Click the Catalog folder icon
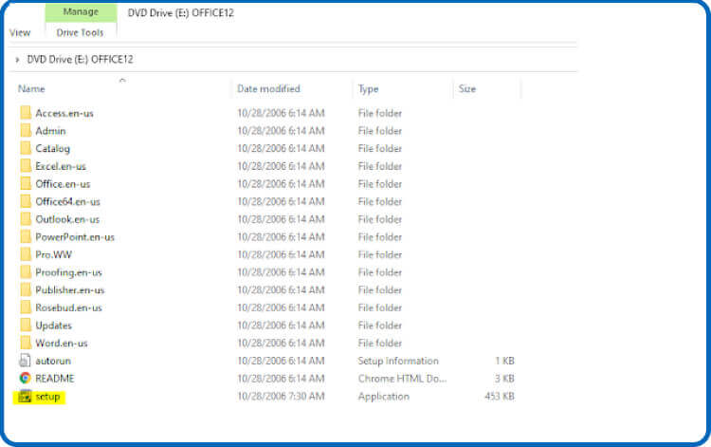 (x=26, y=148)
